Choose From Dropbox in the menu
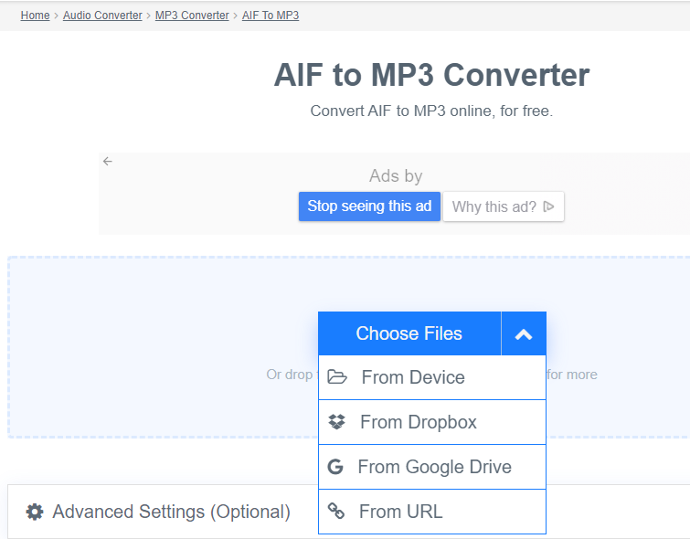 [419, 422]
